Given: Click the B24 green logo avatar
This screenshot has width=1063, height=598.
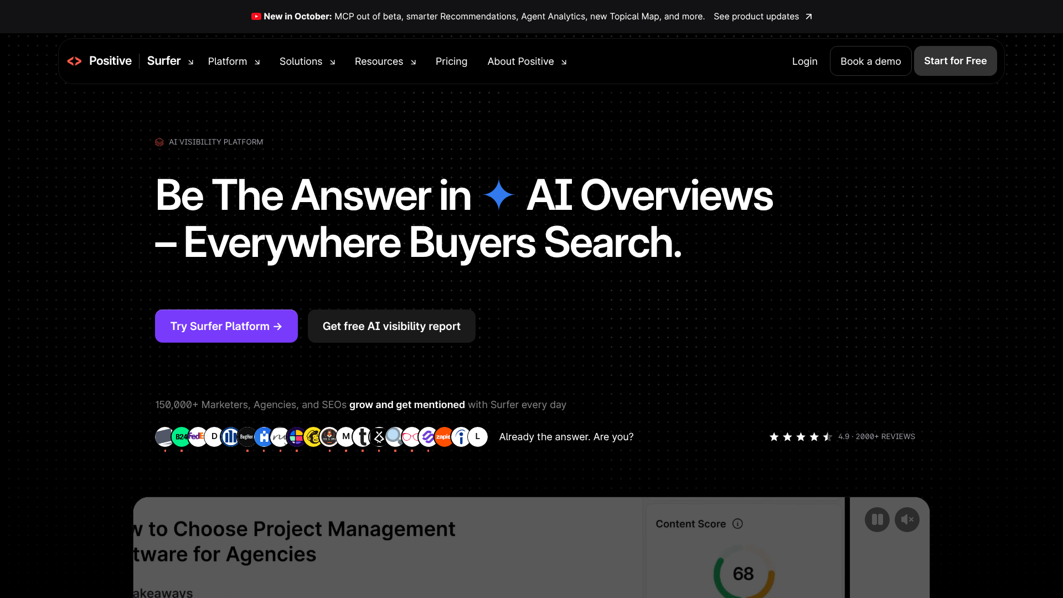Looking at the screenshot, I should coord(181,437).
